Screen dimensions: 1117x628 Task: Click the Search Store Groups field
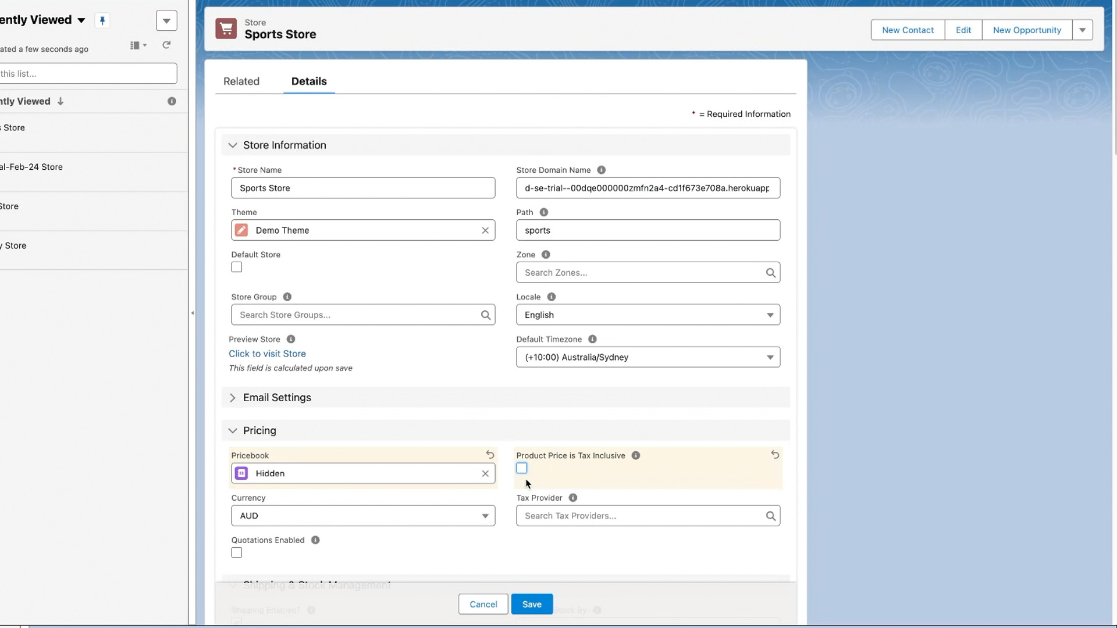363,315
